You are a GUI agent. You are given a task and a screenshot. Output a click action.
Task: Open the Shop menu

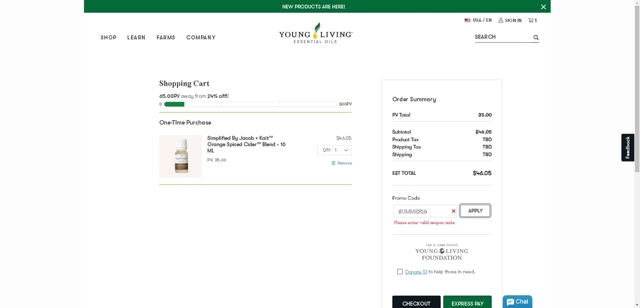pos(108,37)
